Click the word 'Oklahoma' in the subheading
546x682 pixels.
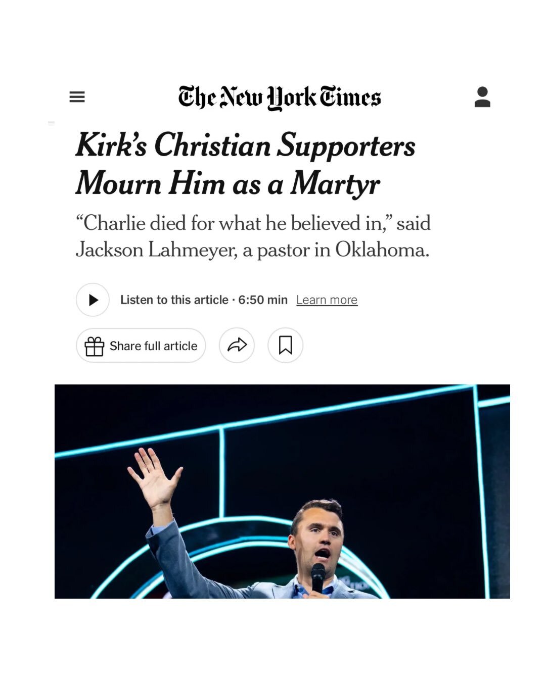(x=382, y=250)
